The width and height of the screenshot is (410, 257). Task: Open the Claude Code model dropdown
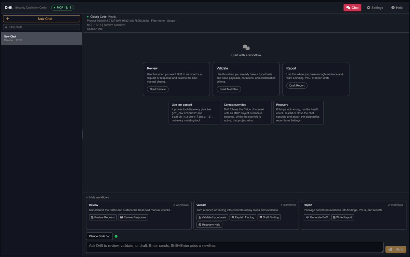point(99,236)
